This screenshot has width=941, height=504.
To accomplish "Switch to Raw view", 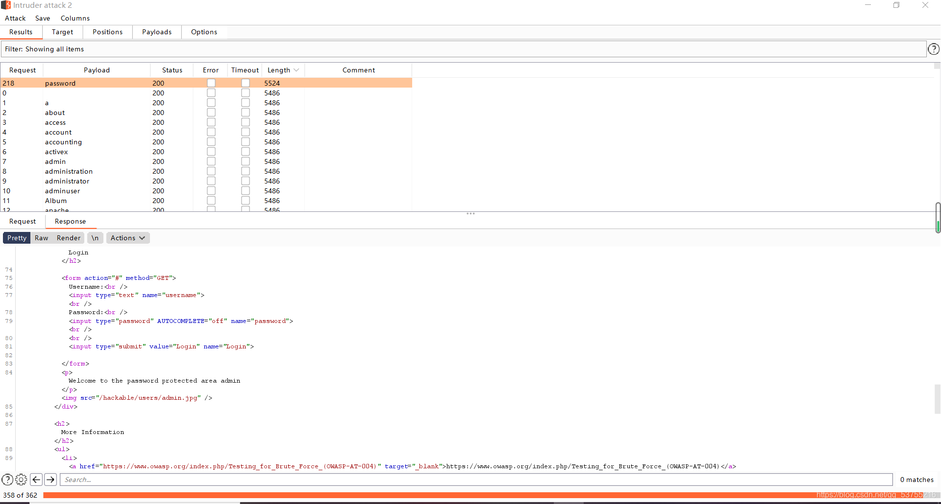I will pyautogui.click(x=42, y=238).
